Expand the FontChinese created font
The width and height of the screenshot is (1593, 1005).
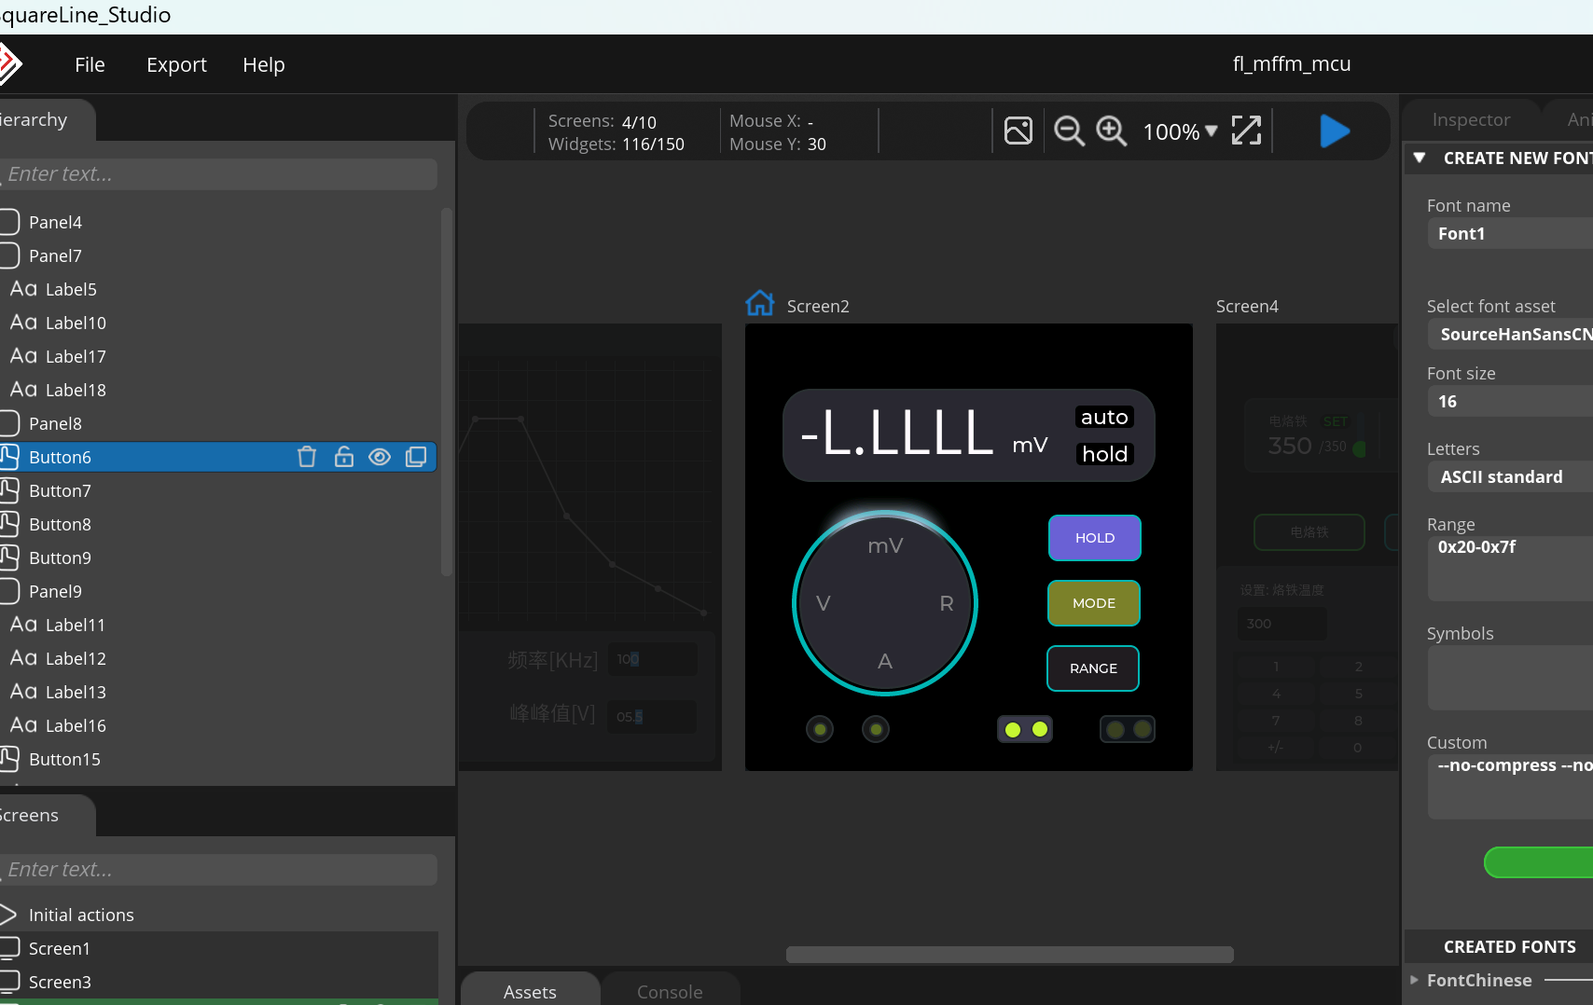(x=1414, y=980)
